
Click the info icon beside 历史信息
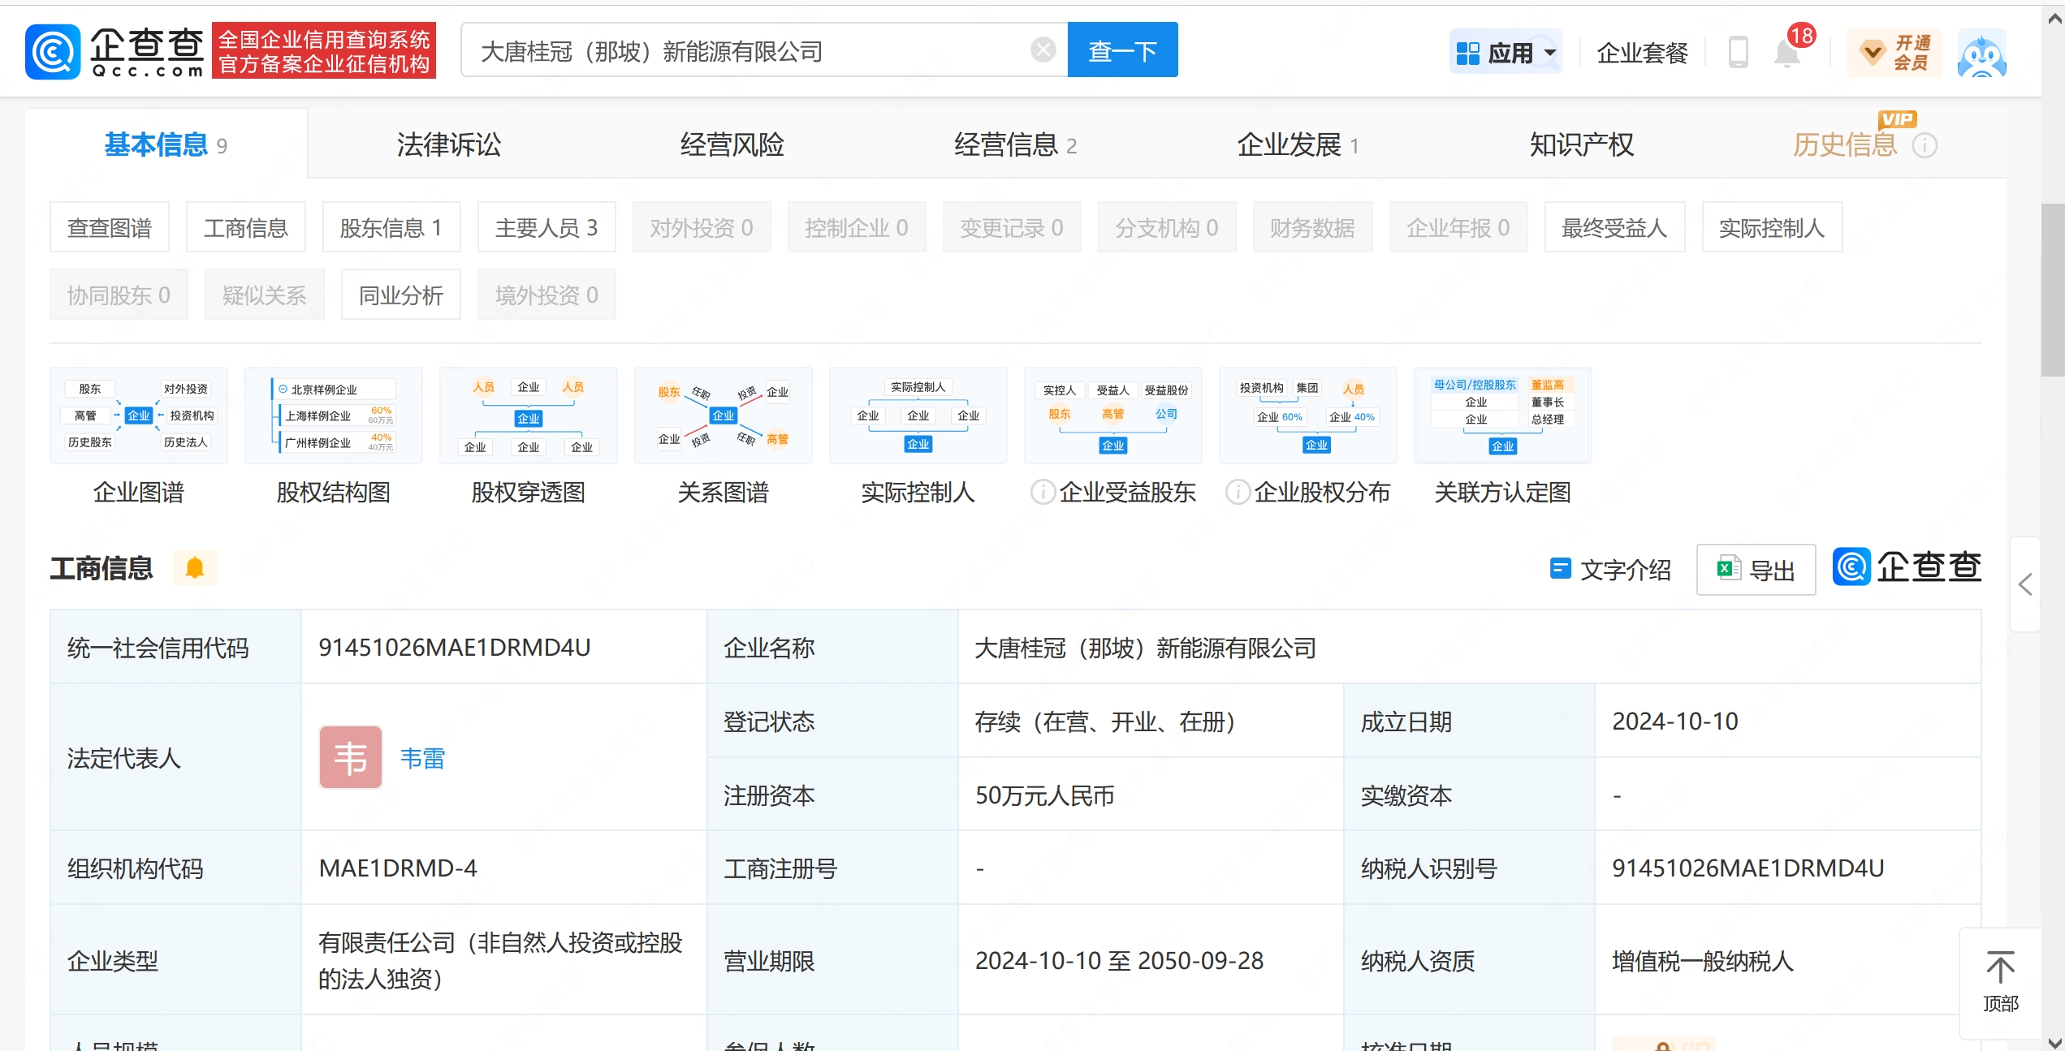tap(1925, 146)
